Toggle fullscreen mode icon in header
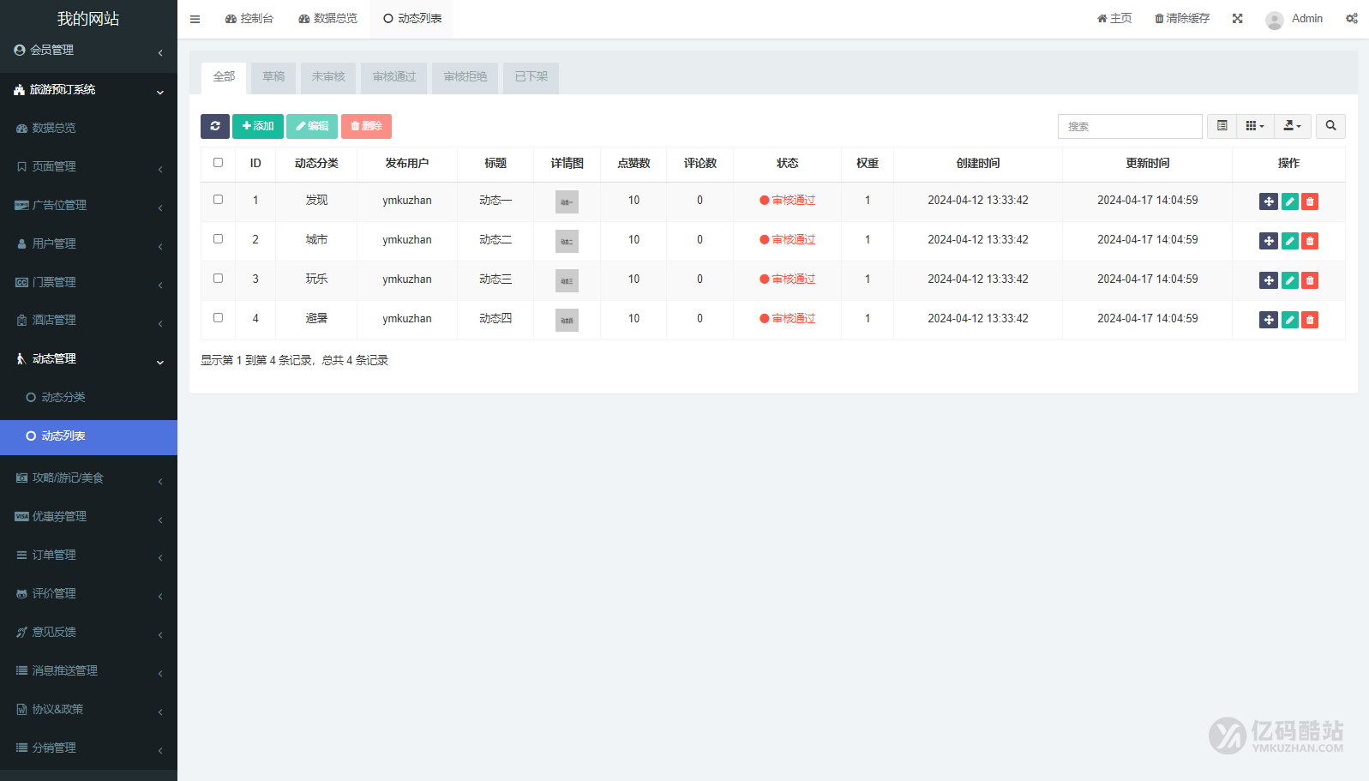This screenshot has width=1369, height=781. (x=1237, y=19)
